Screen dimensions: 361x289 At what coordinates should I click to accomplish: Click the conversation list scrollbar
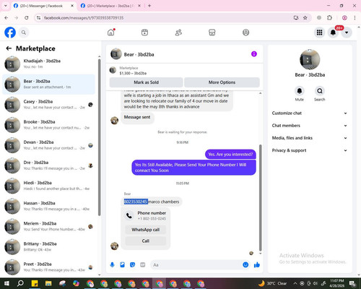(x=99, y=137)
